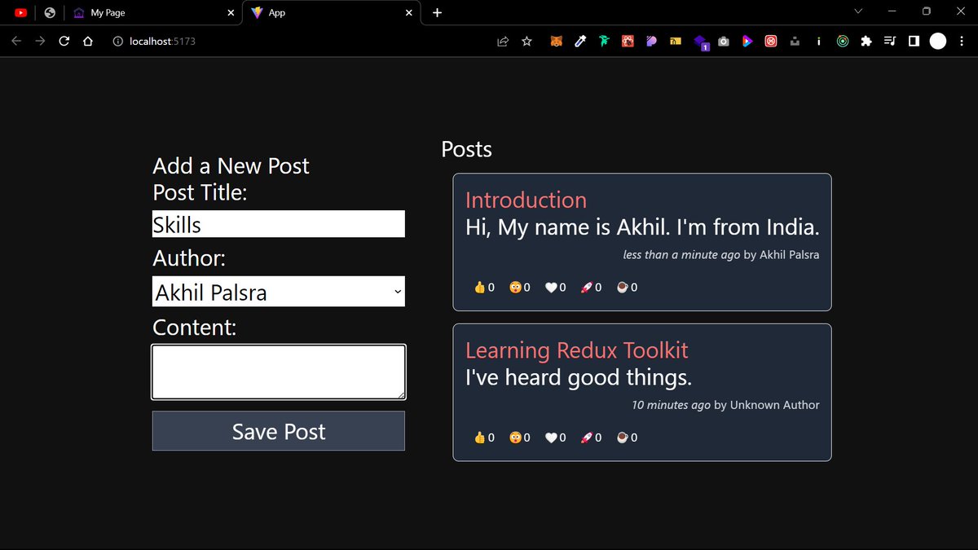Click the browser home icon
Screen dimensions: 978x550
tap(87, 41)
